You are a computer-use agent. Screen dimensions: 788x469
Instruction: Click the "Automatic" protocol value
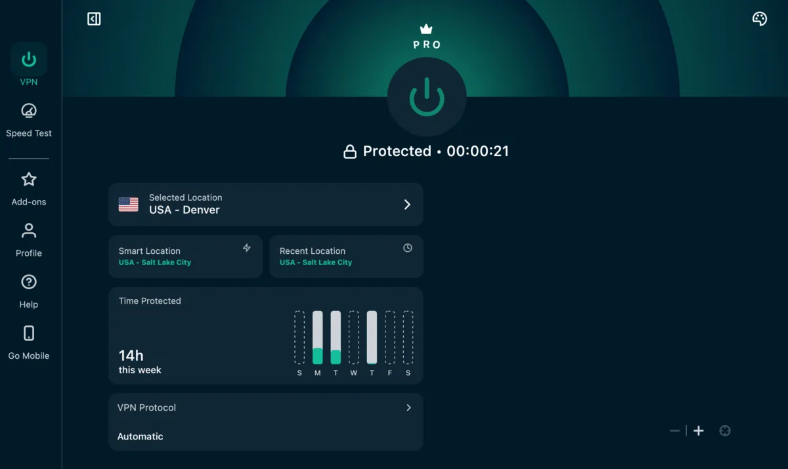click(x=141, y=436)
